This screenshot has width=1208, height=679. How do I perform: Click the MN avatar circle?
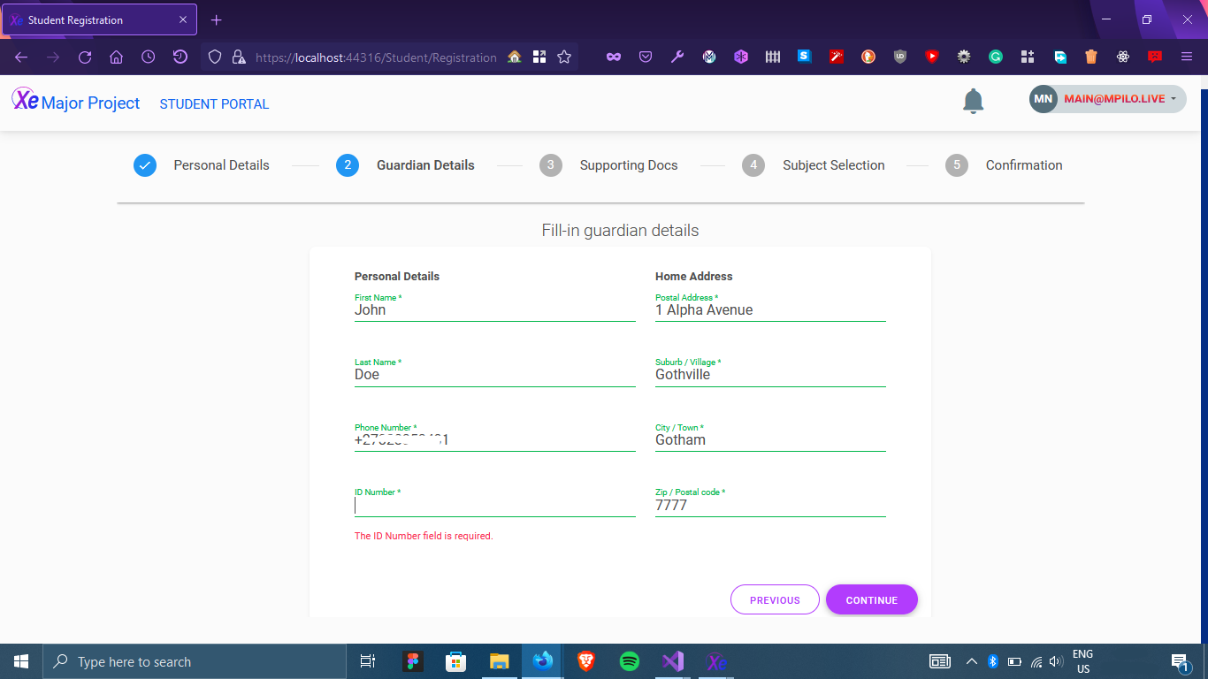click(1044, 99)
